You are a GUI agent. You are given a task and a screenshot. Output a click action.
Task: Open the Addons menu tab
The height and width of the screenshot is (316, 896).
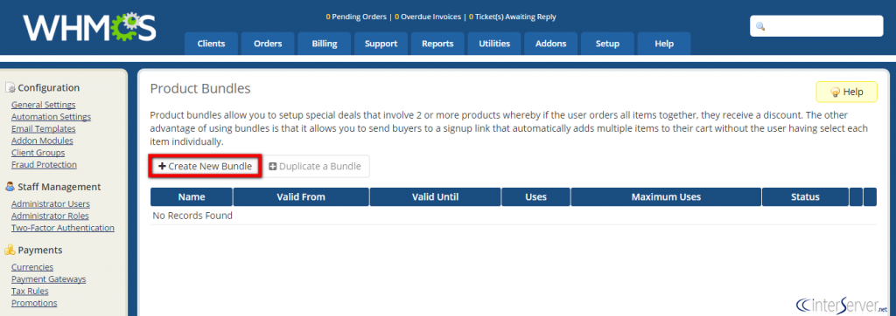coord(551,44)
